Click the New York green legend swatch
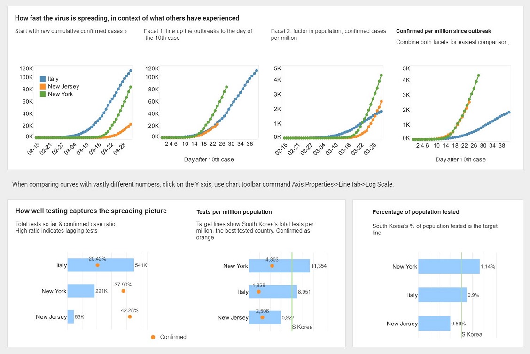Screen dimensions: 530x354 pos(43,94)
